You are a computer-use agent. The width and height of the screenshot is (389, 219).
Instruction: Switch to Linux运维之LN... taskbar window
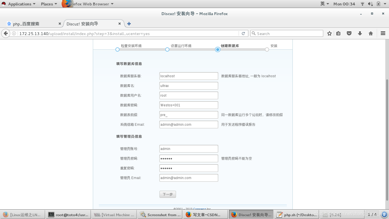click(22, 215)
